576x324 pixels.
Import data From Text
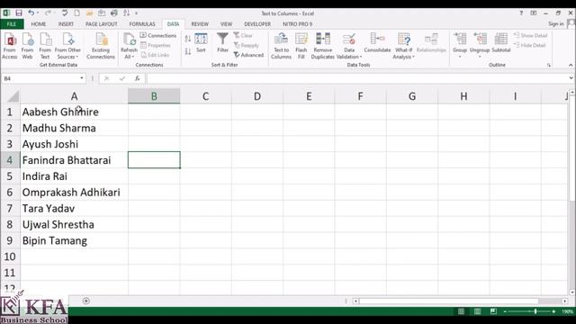coord(45,46)
